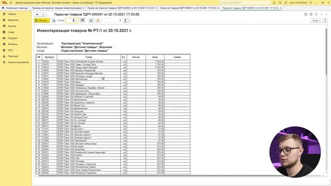Click the store value Магазин "Детские товары", Воронеж

click(86, 47)
